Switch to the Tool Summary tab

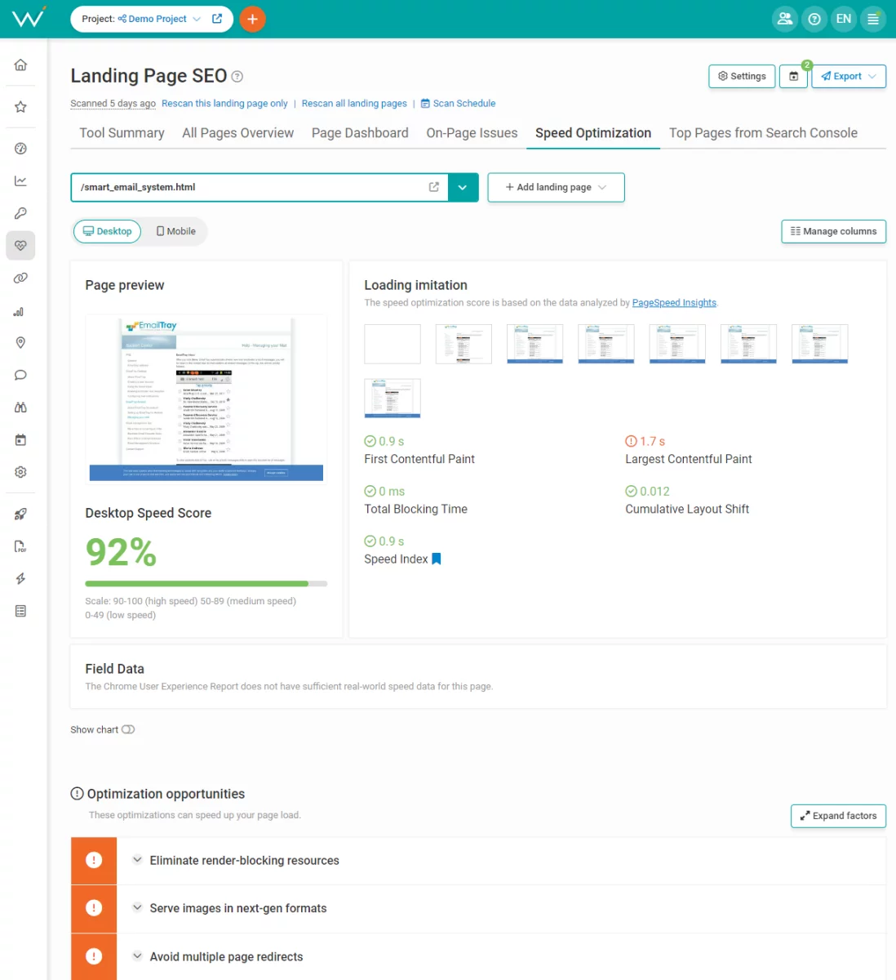(x=122, y=133)
